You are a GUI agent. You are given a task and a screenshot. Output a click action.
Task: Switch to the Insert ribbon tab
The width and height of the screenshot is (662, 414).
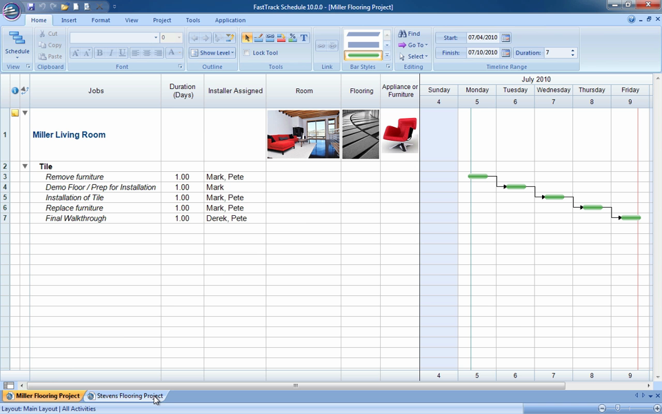69,20
